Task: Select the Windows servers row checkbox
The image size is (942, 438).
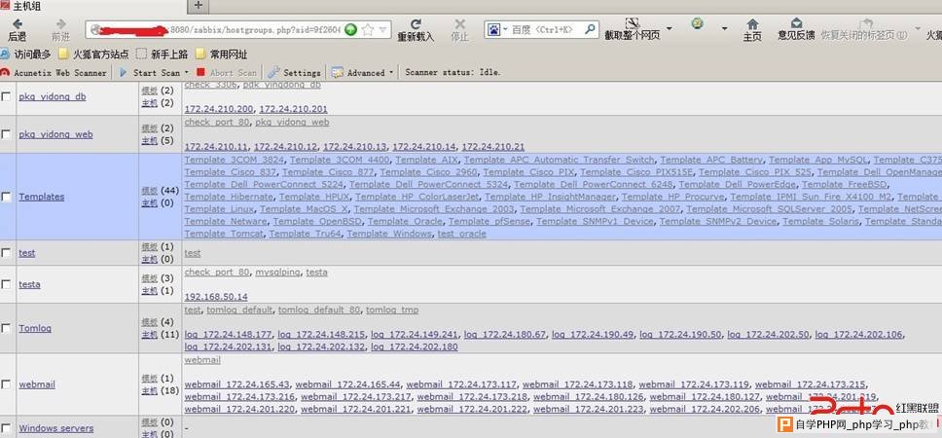Action: click(x=6, y=428)
